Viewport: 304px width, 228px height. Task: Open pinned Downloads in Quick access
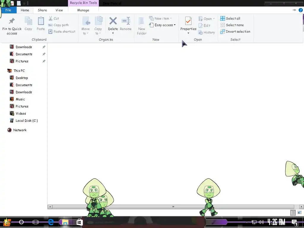(x=24, y=47)
